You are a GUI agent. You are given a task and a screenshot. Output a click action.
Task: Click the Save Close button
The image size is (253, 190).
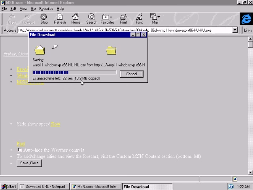29,163
